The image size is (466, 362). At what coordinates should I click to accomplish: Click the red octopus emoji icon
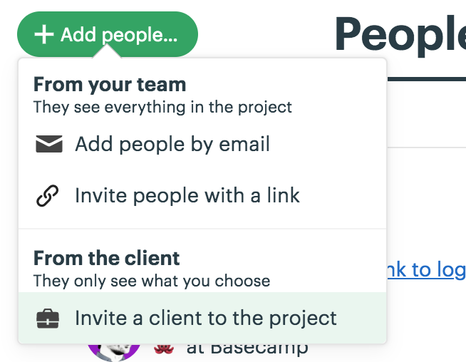164,348
